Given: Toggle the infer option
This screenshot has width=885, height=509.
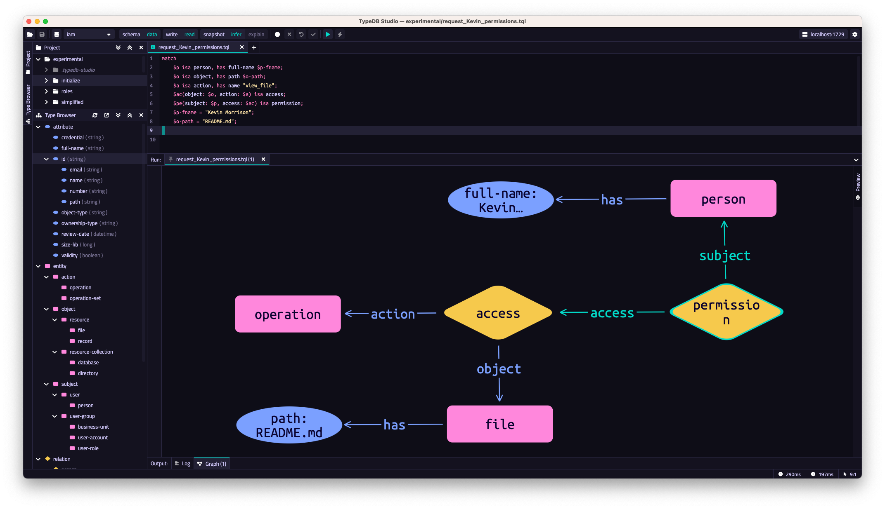Looking at the screenshot, I should tap(236, 35).
